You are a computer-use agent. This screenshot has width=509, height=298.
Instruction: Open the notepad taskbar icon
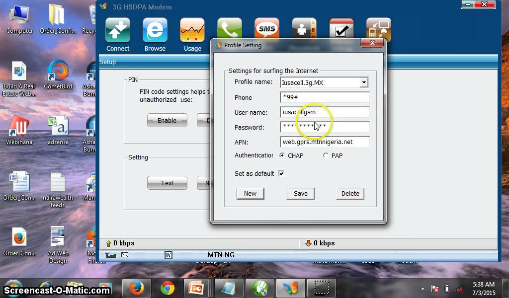point(228,288)
